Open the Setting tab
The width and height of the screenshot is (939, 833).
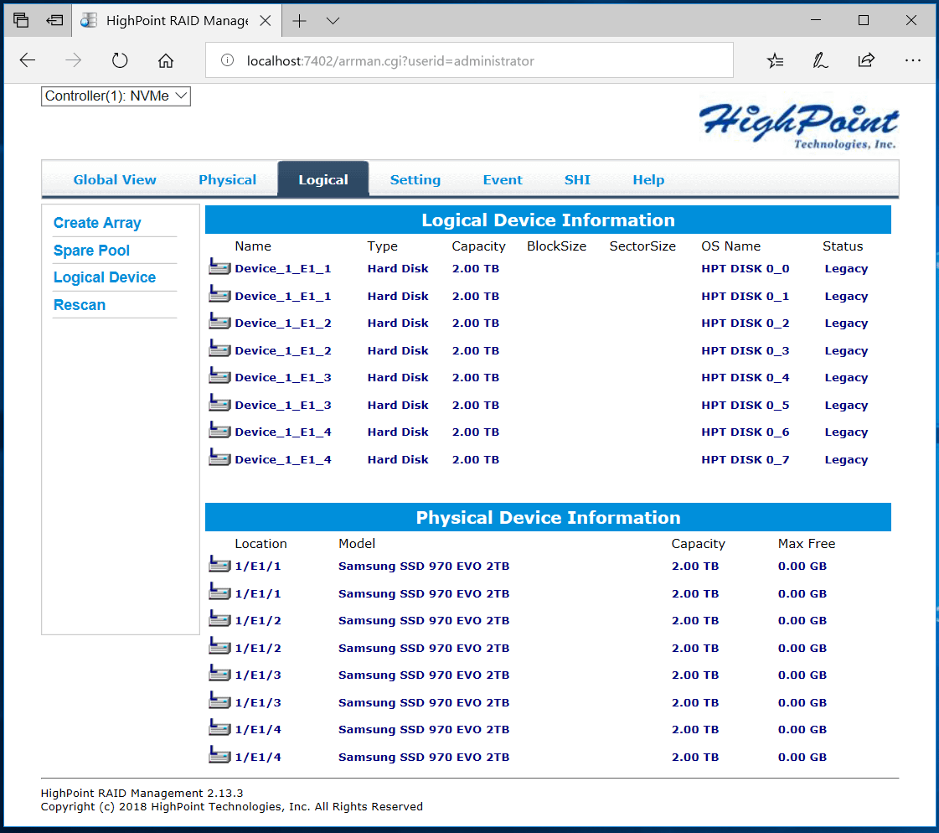(415, 180)
